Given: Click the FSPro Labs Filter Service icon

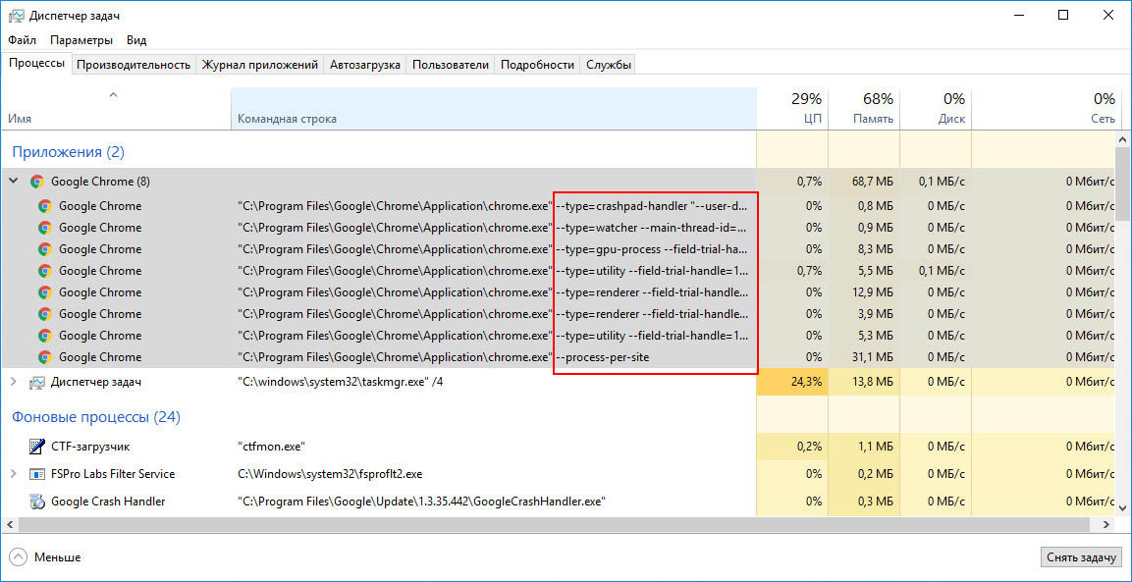Looking at the screenshot, I should [37, 474].
